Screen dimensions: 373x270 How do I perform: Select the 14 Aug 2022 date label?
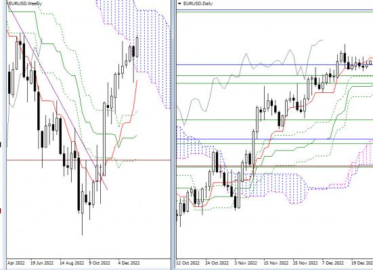pyautogui.click(x=72, y=263)
